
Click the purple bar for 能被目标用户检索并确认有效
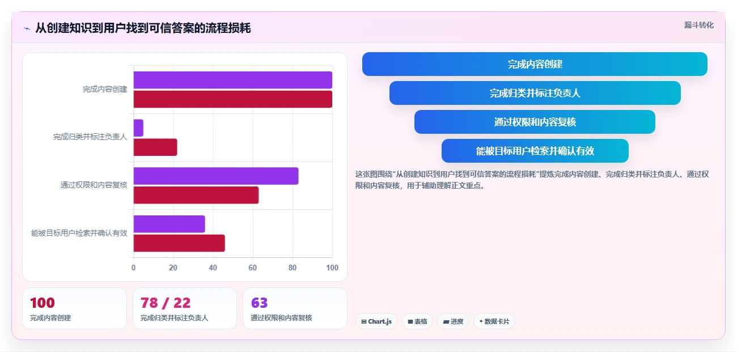(169, 224)
